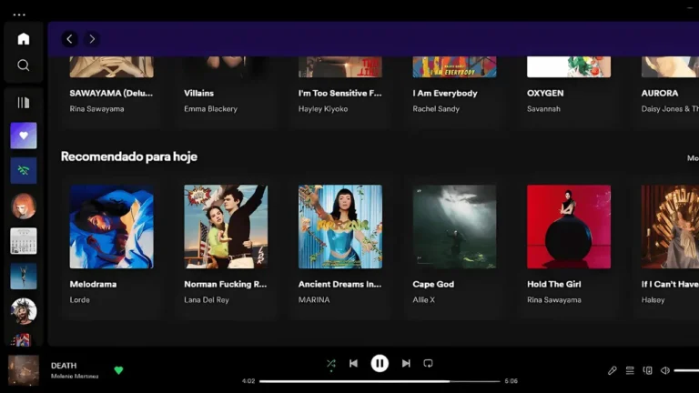Click artist name Hayley Kiyoko
This screenshot has width=699, height=393.
point(323,109)
